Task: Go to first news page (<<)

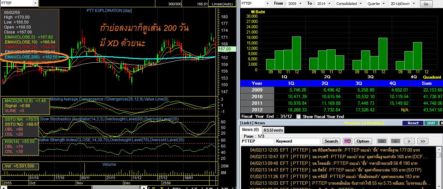Action: pyautogui.click(x=382, y=141)
